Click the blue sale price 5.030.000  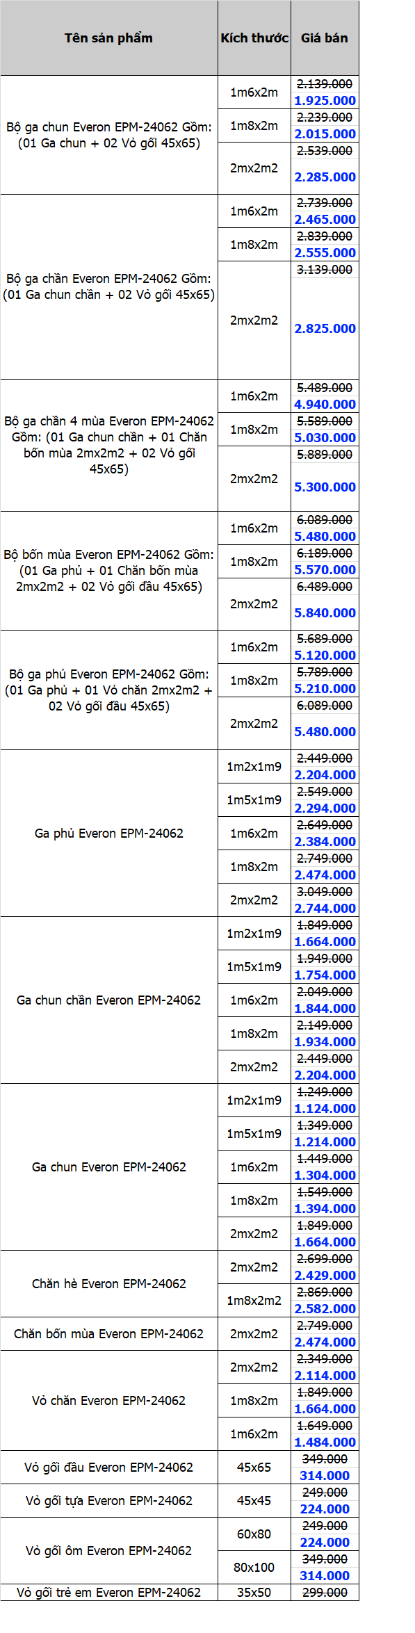point(325,437)
